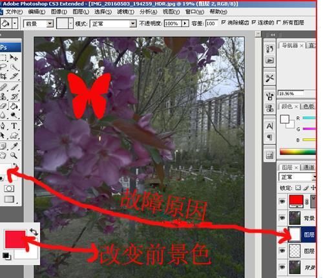This screenshot has width=323, height=278.
Task: Open the 视图(V) menu
Action: pyautogui.click(x=171, y=12)
